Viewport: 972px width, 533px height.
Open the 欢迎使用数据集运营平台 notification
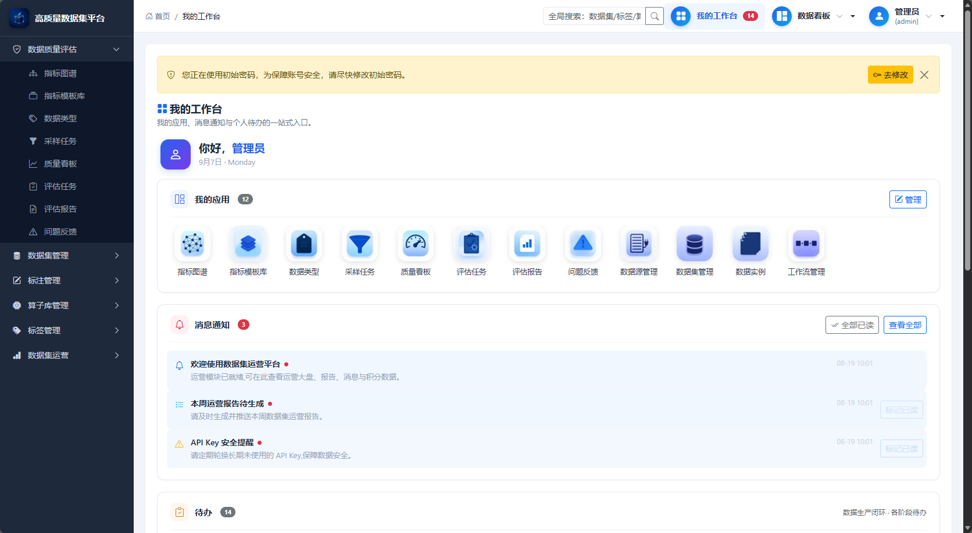point(546,370)
